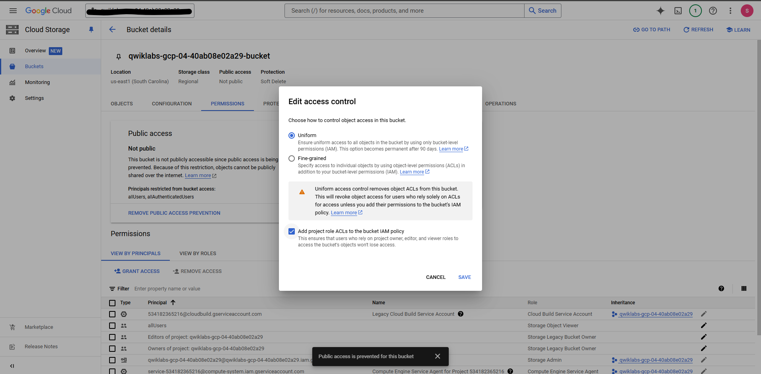The width and height of the screenshot is (761, 374).
Task: Open Learn more link in warning box
Action: coord(346,213)
